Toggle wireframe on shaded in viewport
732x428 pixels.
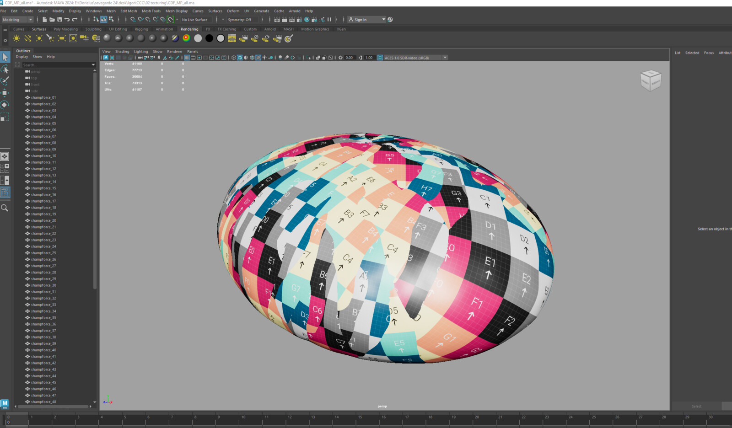click(x=252, y=58)
